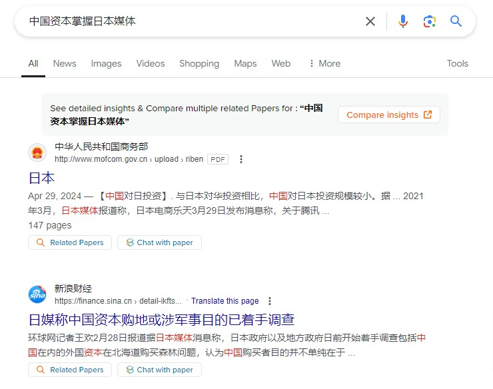Click the chat icon under the 日本 result
The width and height of the screenshot is (493, 389).
(x=130, y=242)
